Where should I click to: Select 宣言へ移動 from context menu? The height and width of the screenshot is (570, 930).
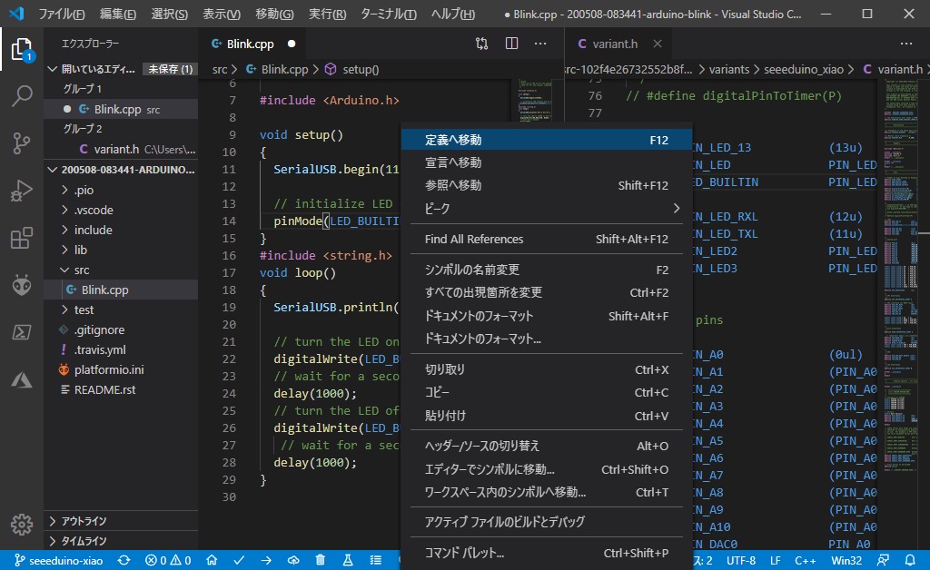click(546, 162)
